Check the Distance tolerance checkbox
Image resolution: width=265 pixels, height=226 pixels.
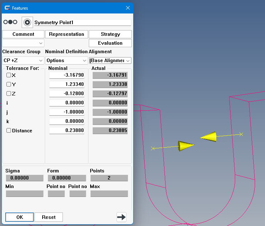9,131
